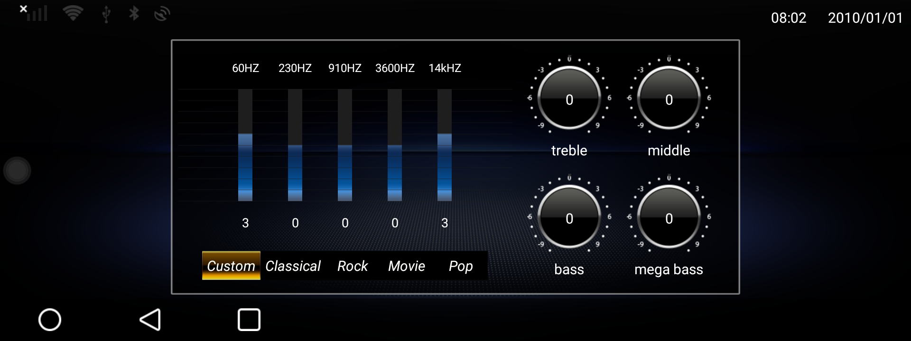The width and height of the screenshot is (911, 341).
Task: Switch to the Classical preset
Action: coord(293,266)
